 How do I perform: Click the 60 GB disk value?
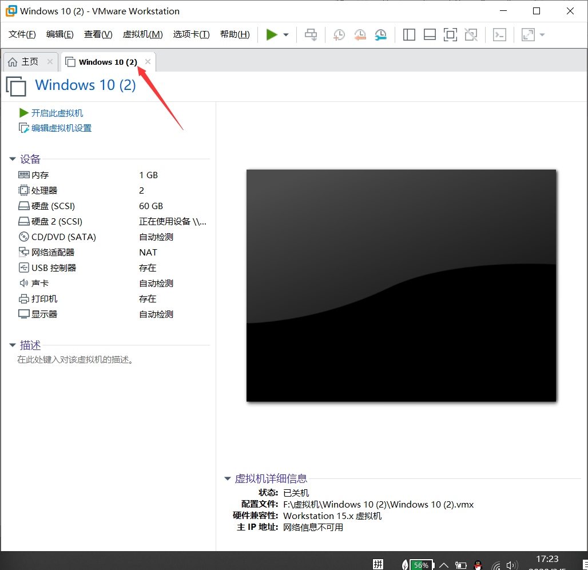click(x=151, y=206)
